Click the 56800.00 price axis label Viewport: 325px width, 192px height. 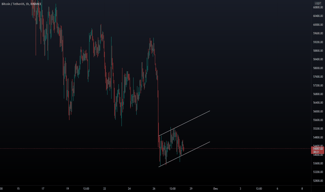click(x=318, y=94)
